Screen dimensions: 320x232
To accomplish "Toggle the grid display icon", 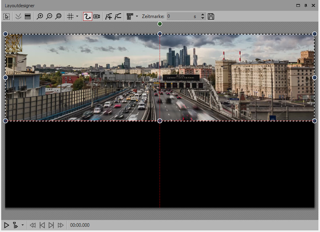I will click(x=70, y=16).
